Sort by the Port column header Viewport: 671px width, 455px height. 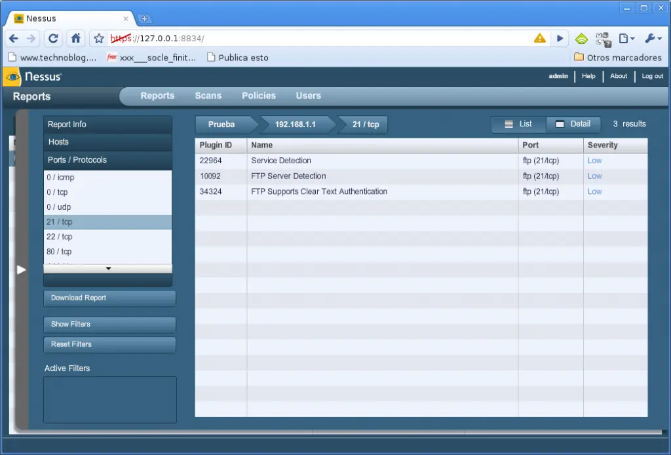[550, 145]
